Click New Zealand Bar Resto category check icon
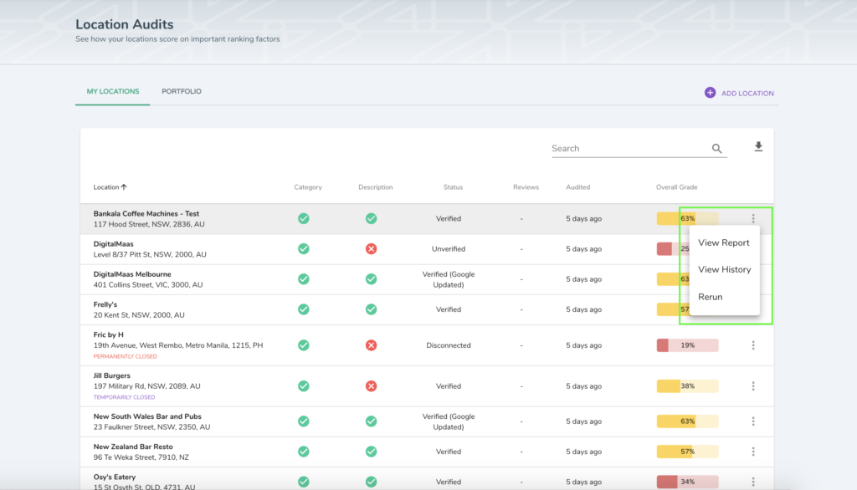 tap(303, 452)
